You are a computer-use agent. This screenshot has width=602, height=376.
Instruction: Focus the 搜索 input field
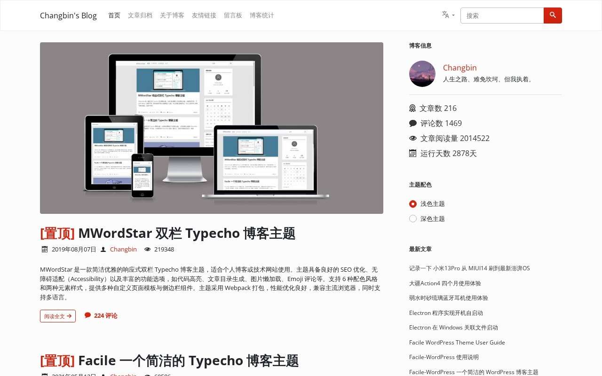[x=502, y=16]
